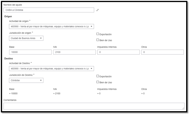Toggle the Exportación checkbox under Destino
190x115 pixels.
click(x=98, y=76)
